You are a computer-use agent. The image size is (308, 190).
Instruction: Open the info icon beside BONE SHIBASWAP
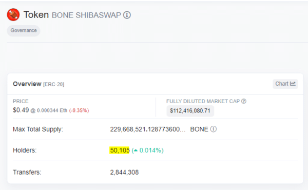click(x=127, y=15)
